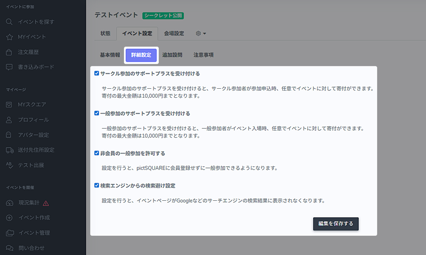Image resolution: width=426 pixels, height=255 pixels.
Task: Open the gear settings dropdown
Action: coord(201,33)
